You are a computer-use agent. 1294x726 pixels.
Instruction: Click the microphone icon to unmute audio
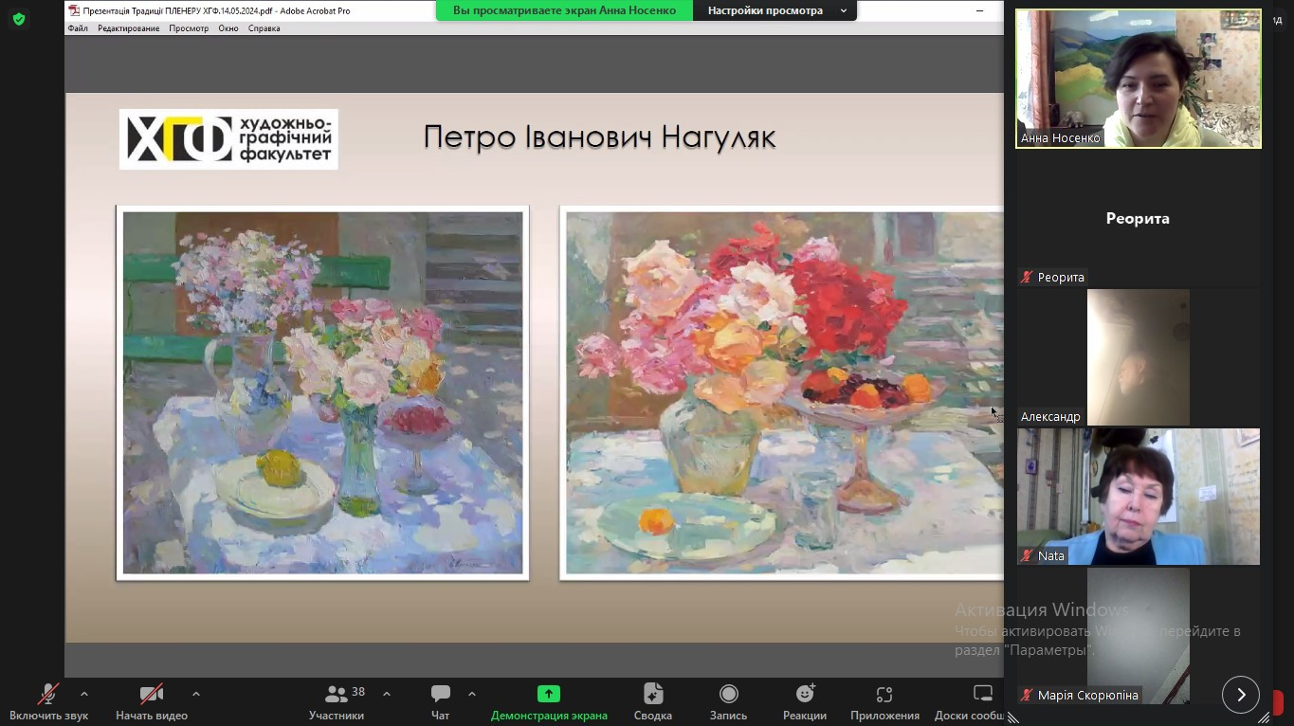[x=48, y=694]
